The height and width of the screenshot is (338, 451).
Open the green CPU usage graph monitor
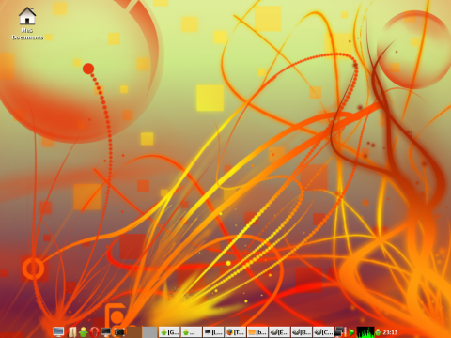point(365,332)
